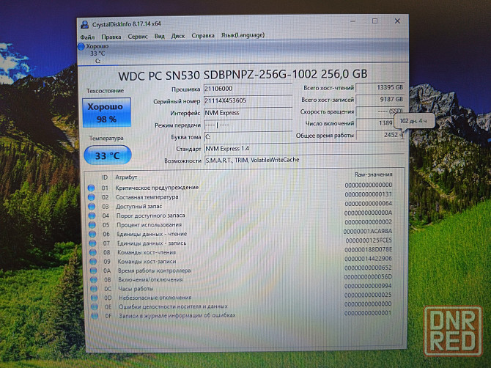Viewport: 491px width, 368px height.
Task: Click status dot for attribute 01
Action: pyautogui.click(x=91, y=188)
